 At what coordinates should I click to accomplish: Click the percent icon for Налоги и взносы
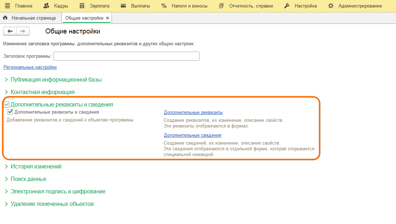164,6
